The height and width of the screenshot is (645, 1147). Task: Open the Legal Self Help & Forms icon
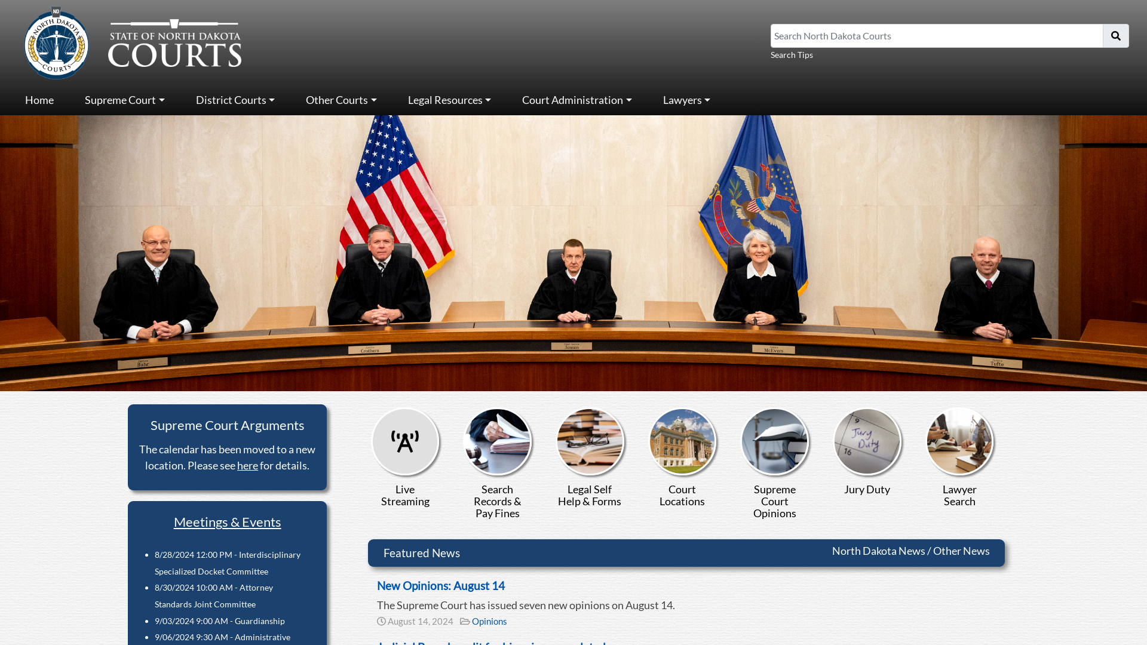[x=590, y=441]
